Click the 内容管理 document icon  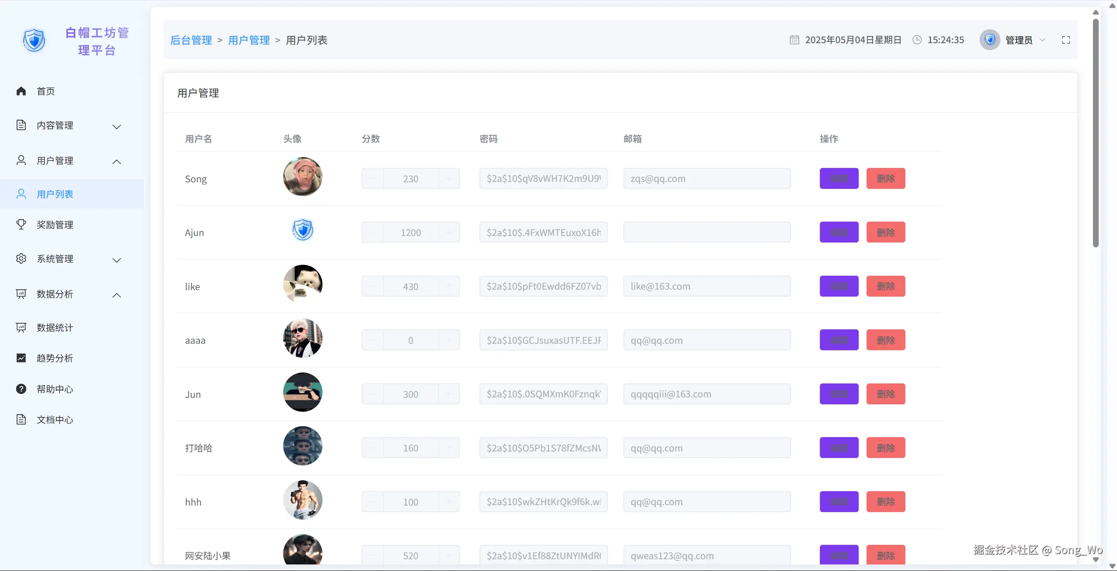click(22, 125)
